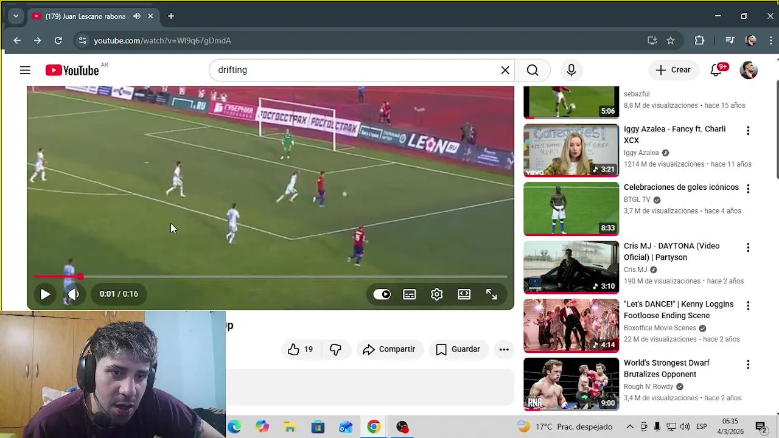Open the YouTube account avatar menu
This screenshot has height=438, width=779.
pyautogui.click(x=749, y=70)
